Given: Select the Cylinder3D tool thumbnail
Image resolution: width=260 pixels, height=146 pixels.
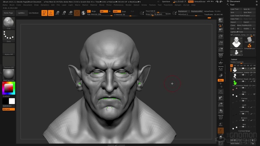Looking at the screenshot, I should (249, 40).
